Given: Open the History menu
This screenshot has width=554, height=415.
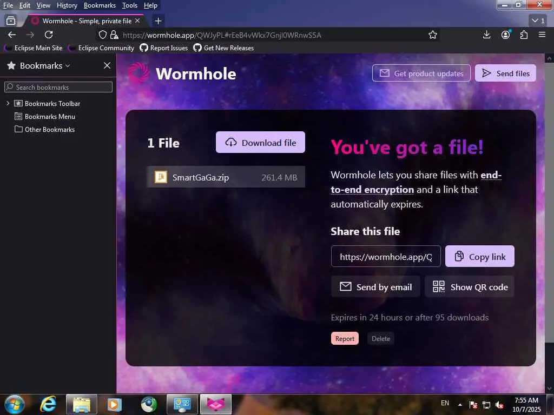Looking at the screenshot, I should 67,5.
